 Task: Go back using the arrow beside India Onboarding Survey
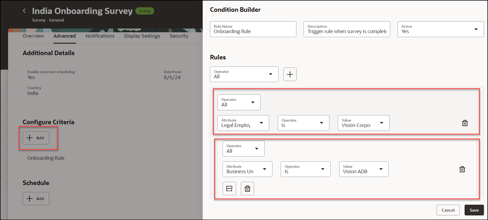pos(24,11)
